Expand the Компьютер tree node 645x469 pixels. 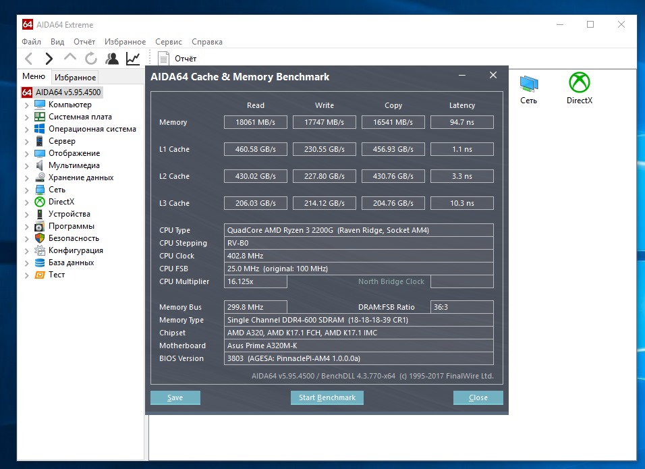tap(27, 105)
